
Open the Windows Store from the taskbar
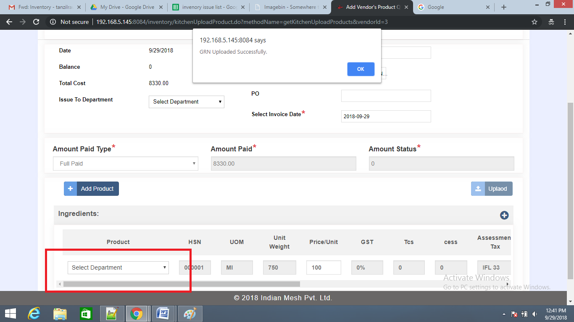click(86, 314)
